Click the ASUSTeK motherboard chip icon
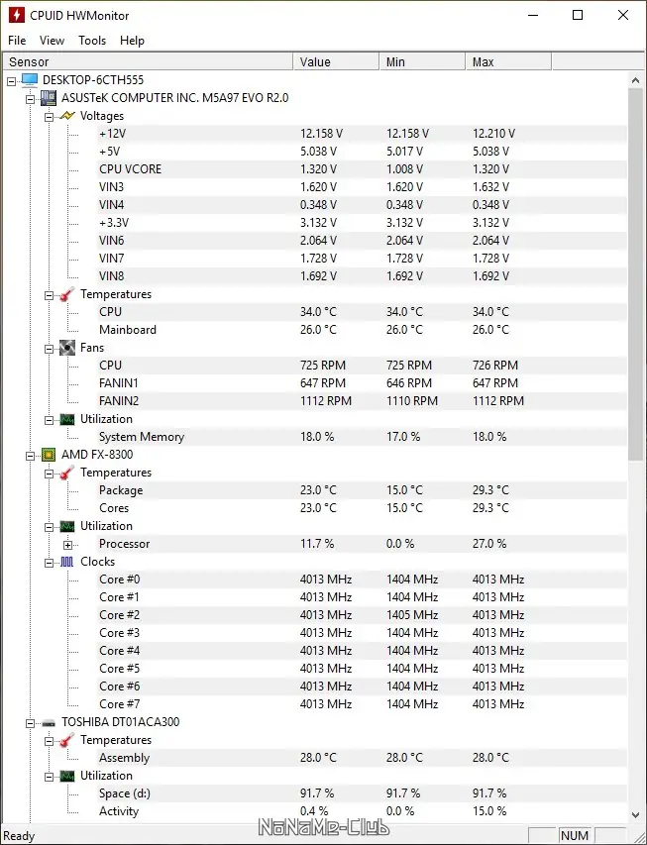Screen dimensions: 647x845 48,98
